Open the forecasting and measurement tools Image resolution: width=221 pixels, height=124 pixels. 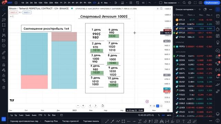[4, 41]
